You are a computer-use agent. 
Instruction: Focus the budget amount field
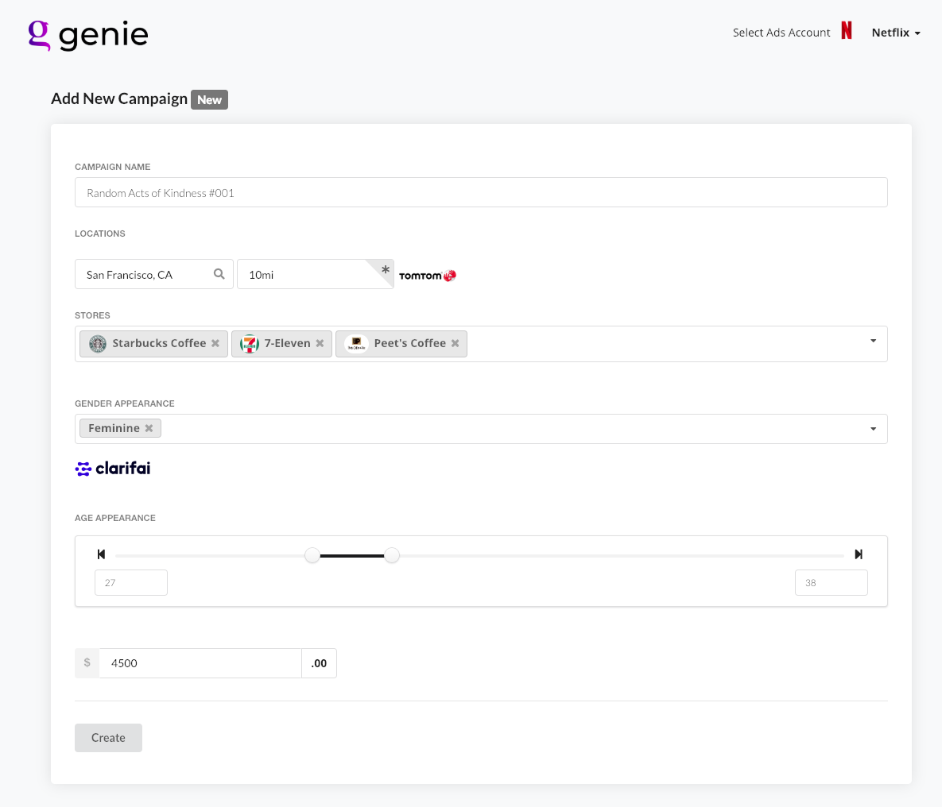[200, 663]
